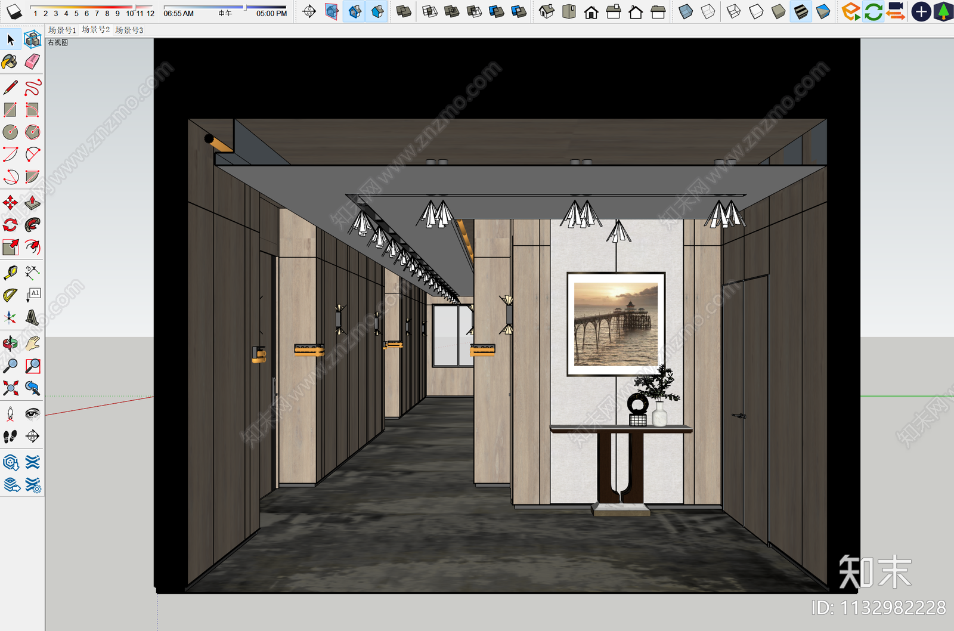The height and width of the screenshot is (631, 954).
Task: Choose the Walk footprints tool
Action: 10,437
